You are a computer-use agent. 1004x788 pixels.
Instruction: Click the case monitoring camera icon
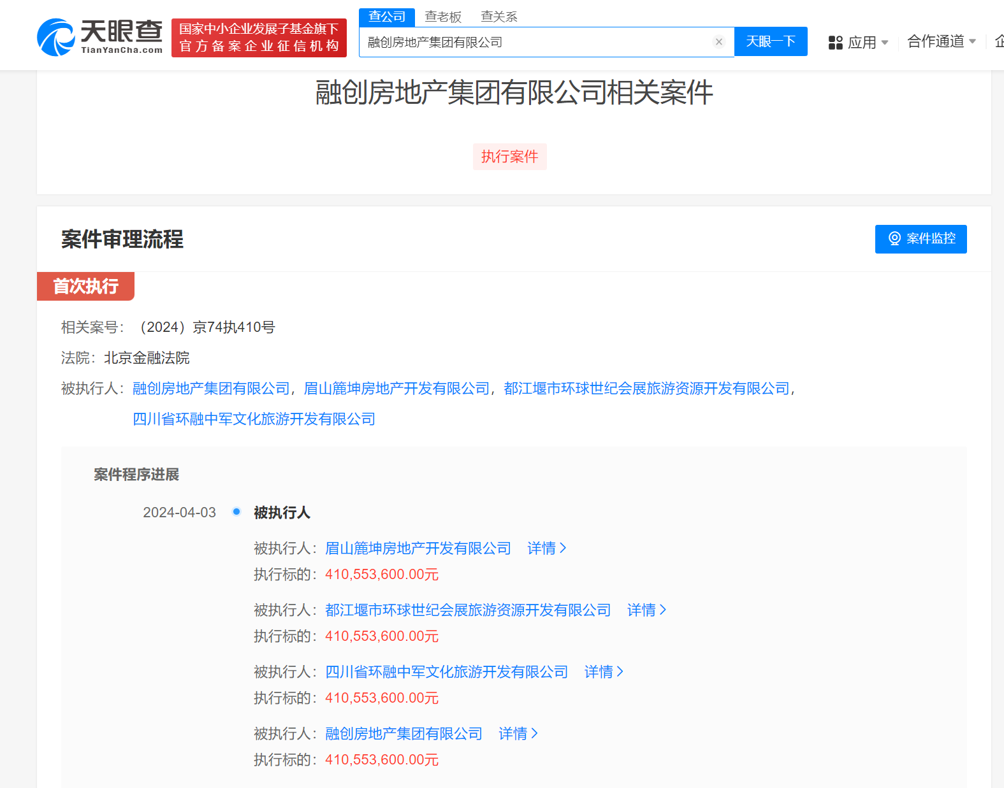point(894,239)
